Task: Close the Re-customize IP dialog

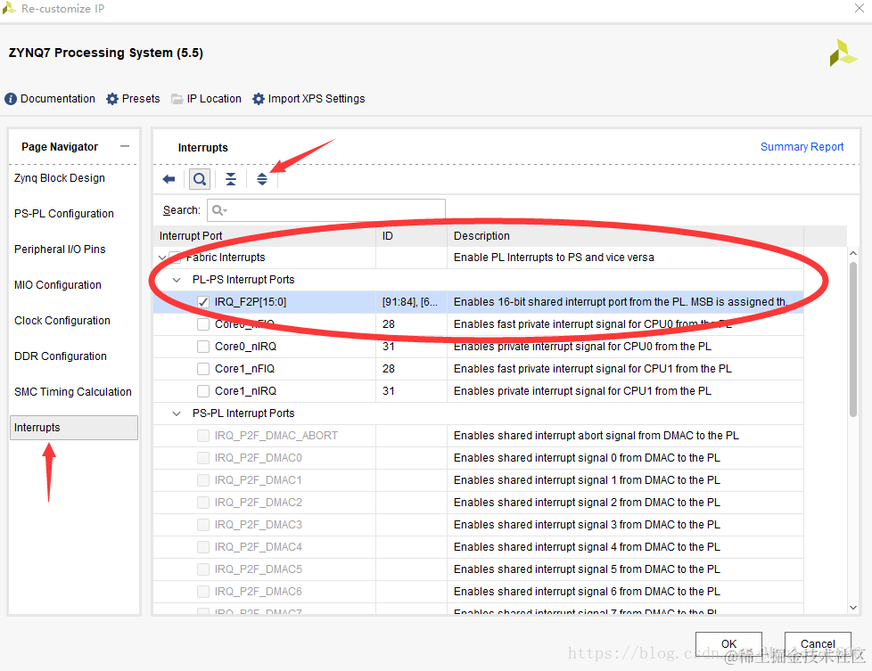Action: 860,8
